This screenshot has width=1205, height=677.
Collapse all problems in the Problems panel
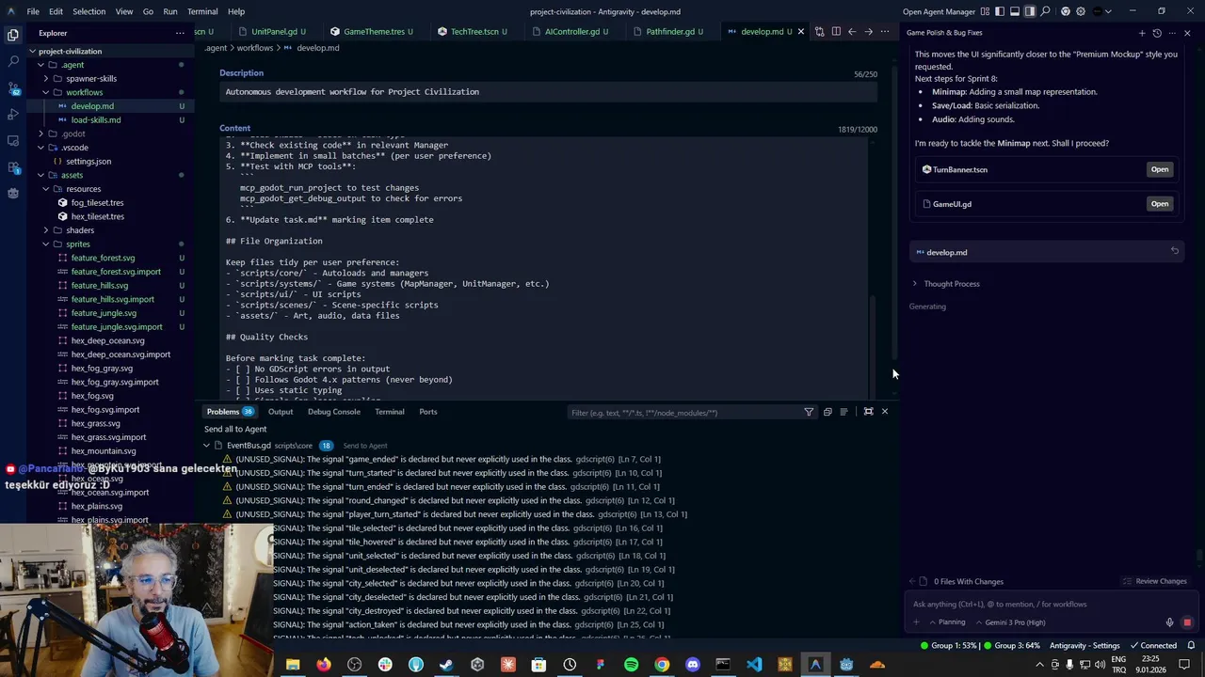point(827,412)
